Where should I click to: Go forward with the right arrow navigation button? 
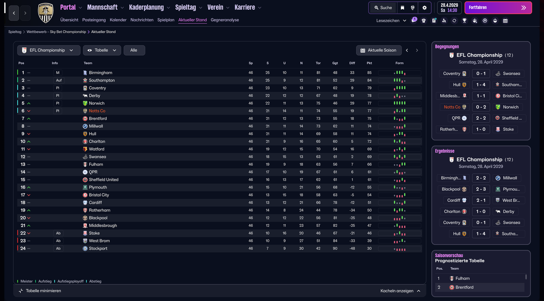point(25,13)
